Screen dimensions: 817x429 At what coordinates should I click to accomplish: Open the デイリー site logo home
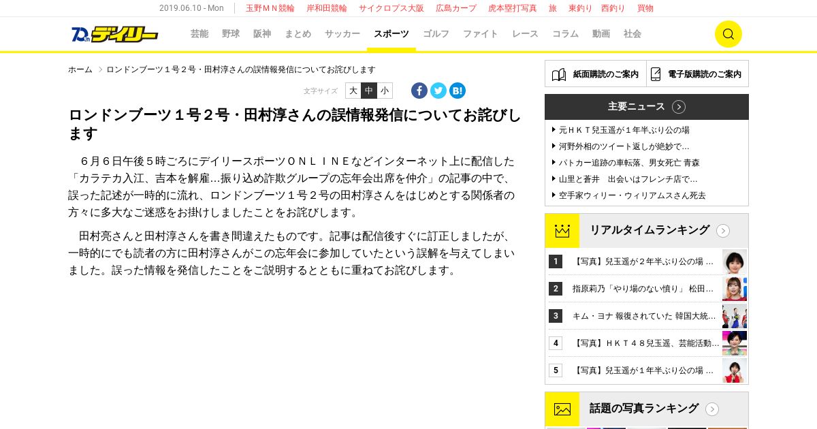click(114, 34)
